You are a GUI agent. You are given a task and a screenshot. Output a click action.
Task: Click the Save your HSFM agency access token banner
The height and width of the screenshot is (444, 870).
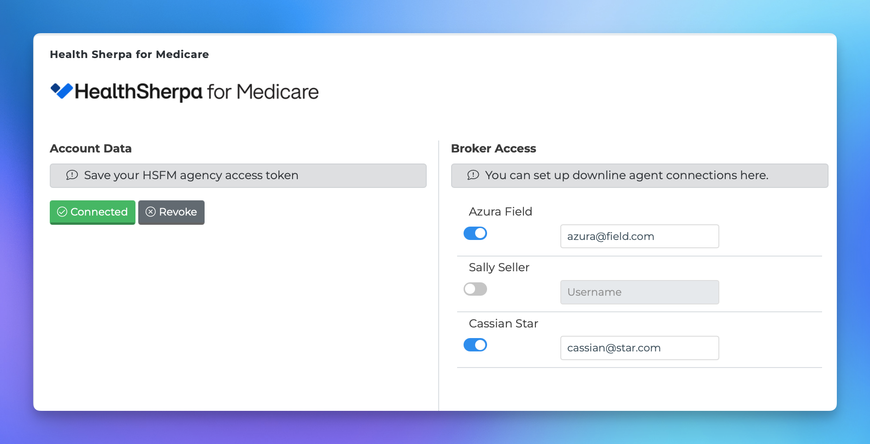coord(238,175)
